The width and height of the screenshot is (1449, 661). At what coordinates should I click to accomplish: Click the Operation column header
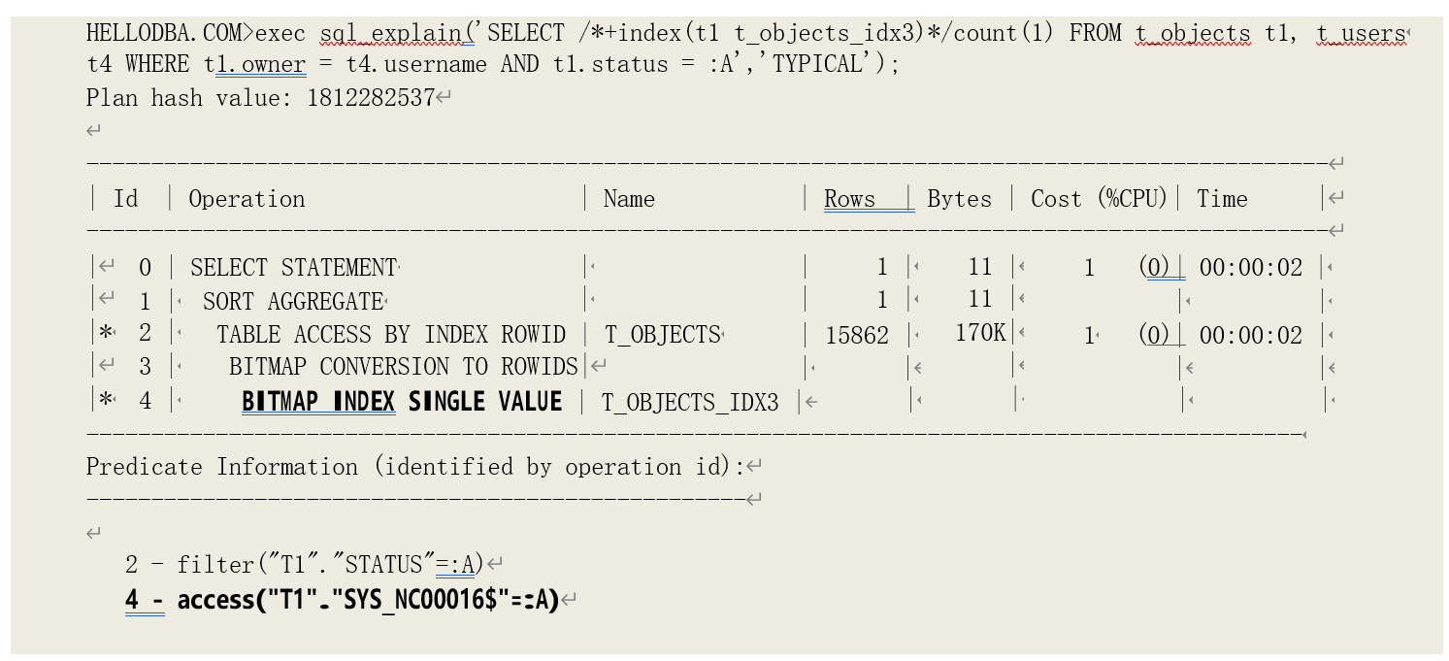coord(247,199)
